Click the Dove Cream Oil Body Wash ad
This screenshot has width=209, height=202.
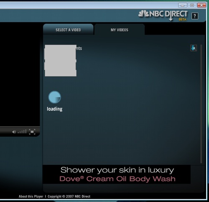(117, 179)
